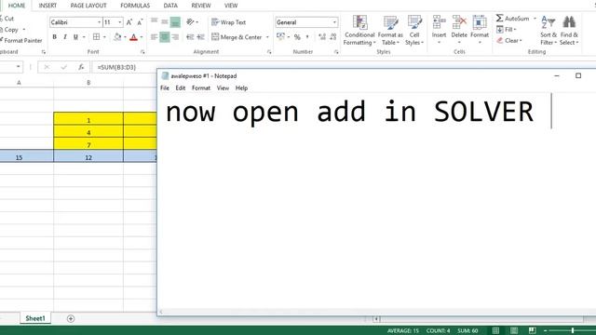Open the Name Box dropdown arrow
Screen dimensions: 596x335
click(18, 67)
